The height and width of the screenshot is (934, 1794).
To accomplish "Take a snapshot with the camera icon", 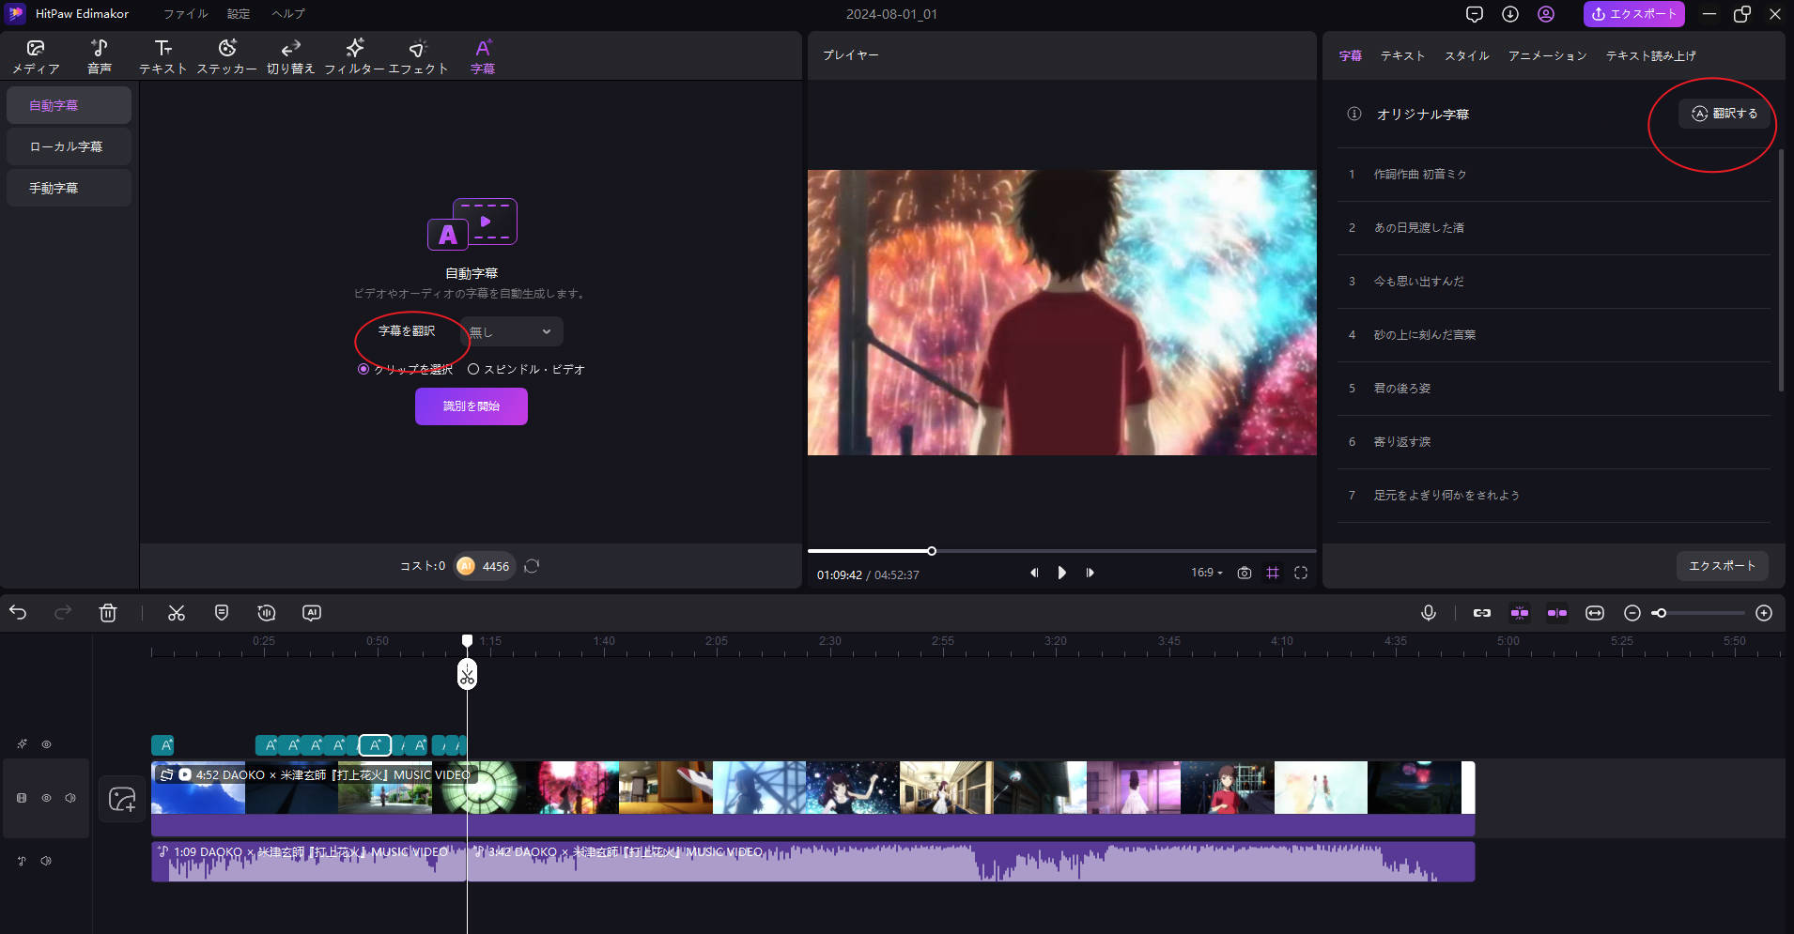I will pyautogui.click(x=1244, y=573).
